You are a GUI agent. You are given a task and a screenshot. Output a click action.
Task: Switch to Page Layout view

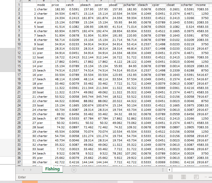183,177
